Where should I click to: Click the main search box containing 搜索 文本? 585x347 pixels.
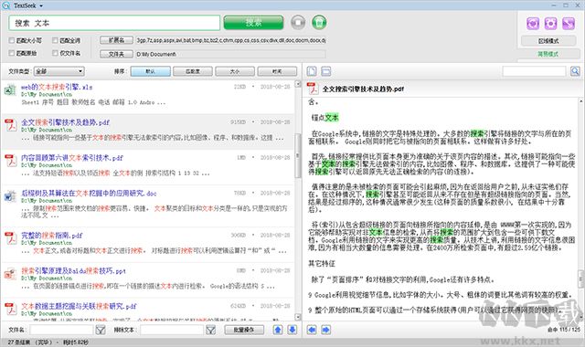[114, 23]
